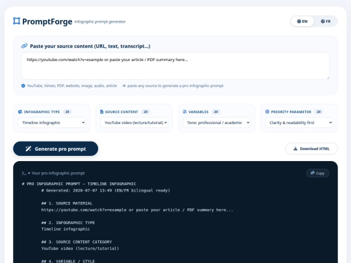
Task: Click the Download HTML button
Action: pyautogui.click(x=311, y=149)
